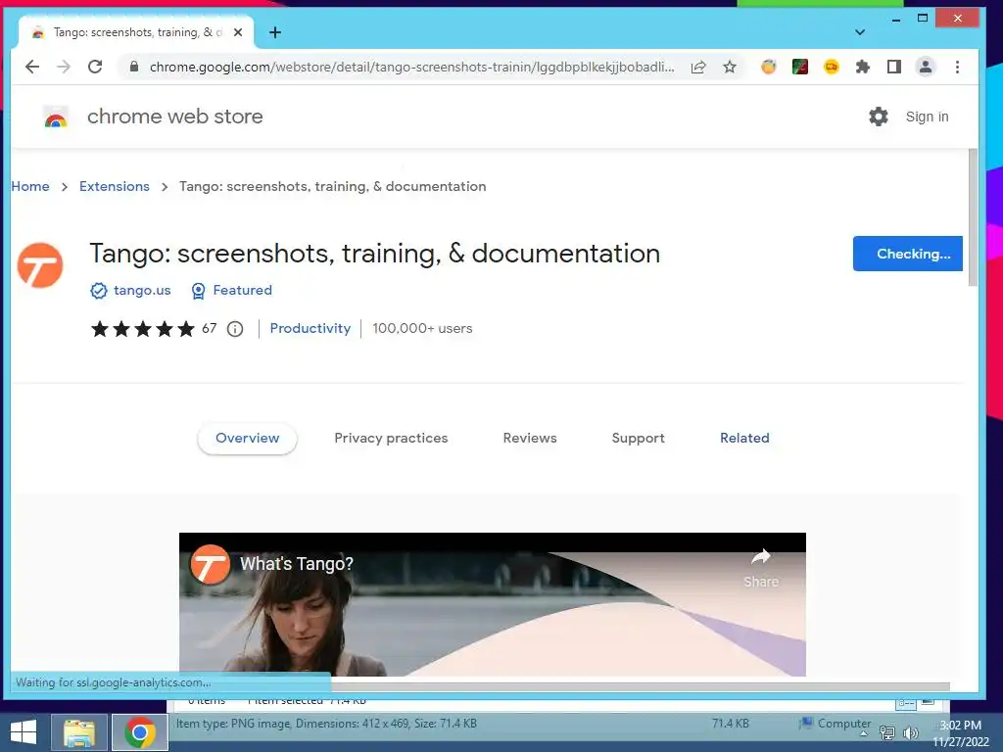
Task: Toggle the Chrome side panel
Action: [893, 67]
